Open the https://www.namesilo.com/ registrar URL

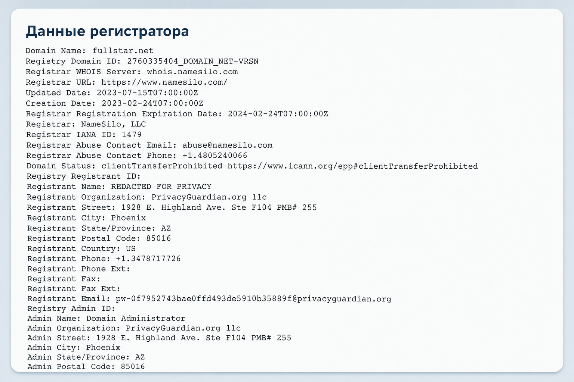[164, 82]
